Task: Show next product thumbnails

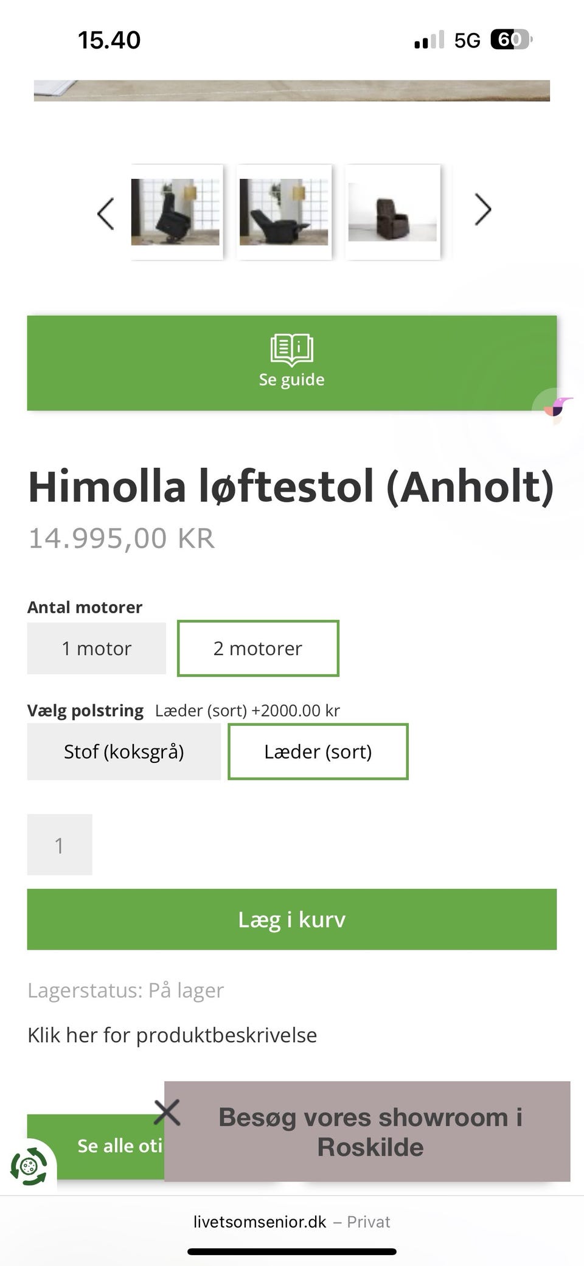Action: 482,210
